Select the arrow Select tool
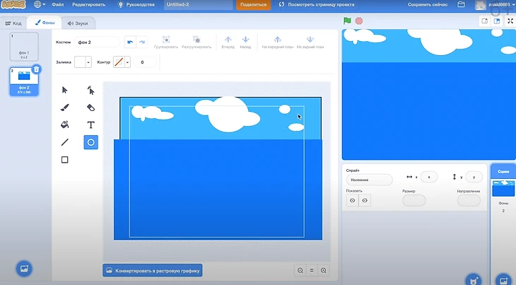The height and width of the screenshot is (285, 516). [65, 90]
